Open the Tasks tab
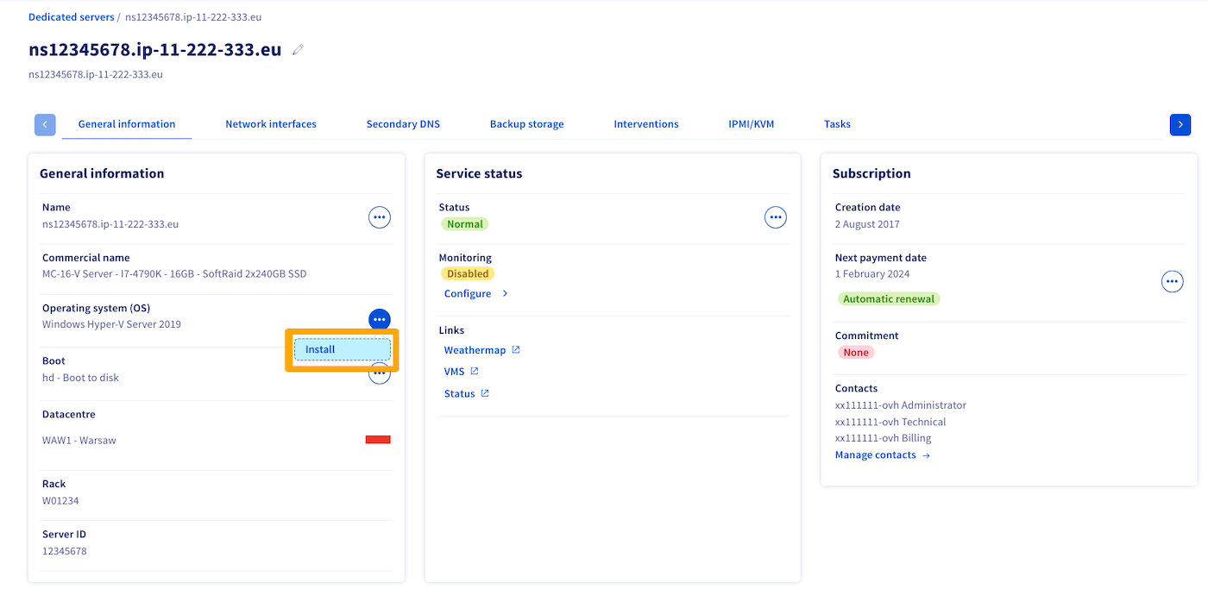Screen dimensions: 1208x589 click(x=837, y=124)
